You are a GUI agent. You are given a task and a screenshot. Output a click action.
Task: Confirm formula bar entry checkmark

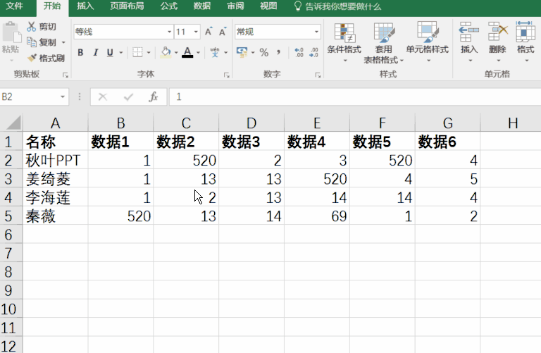coord(128,97)
